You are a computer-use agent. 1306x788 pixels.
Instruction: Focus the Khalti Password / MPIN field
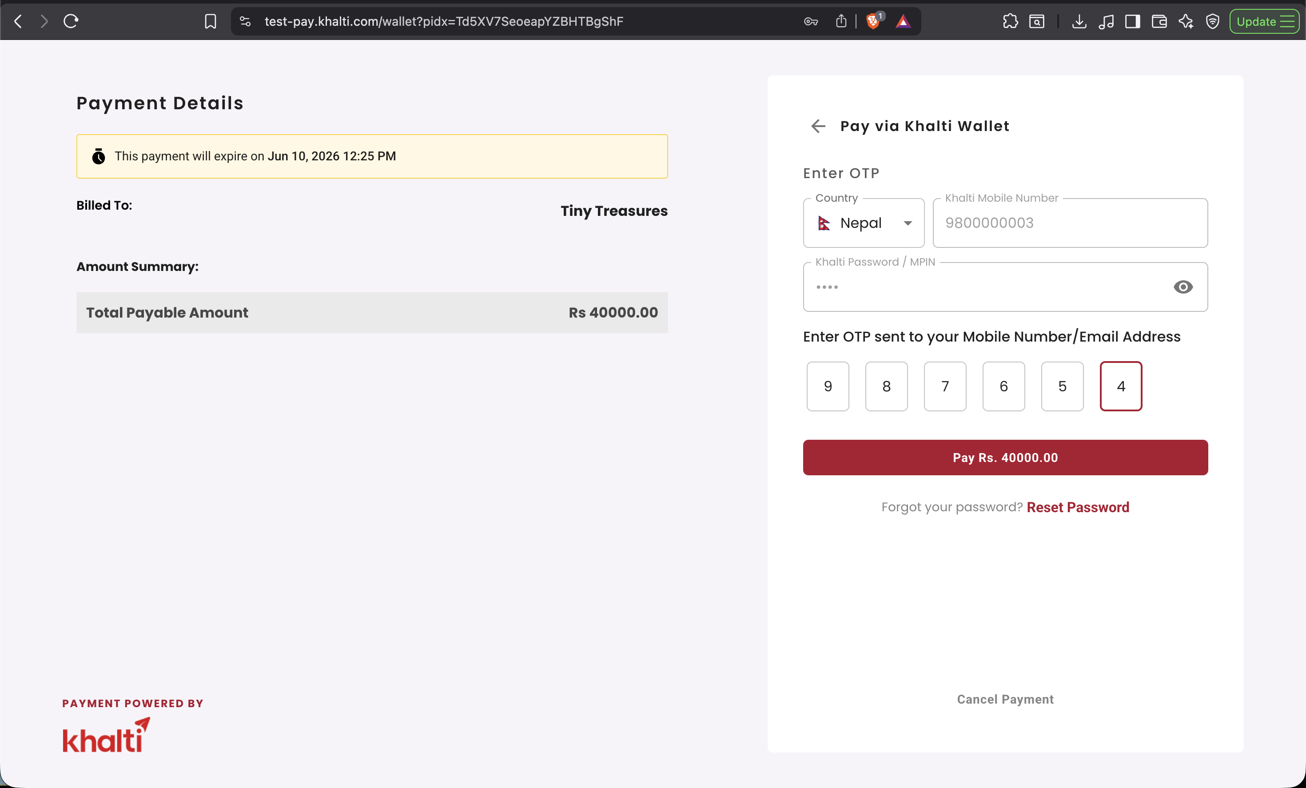click(1005, 287)
